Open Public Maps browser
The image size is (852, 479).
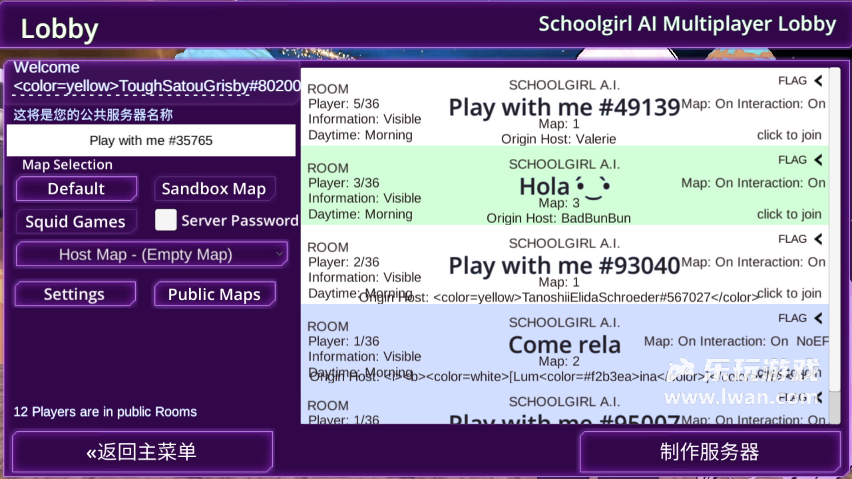pyautogui.click(x=213, y=294)
